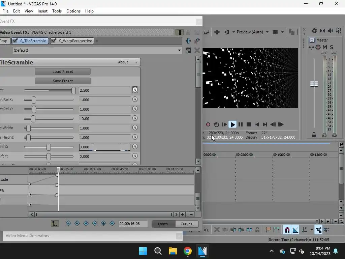345x259 pixels.
Task: Open Google Chrome from the taskbar
Action: coord(187,251)
